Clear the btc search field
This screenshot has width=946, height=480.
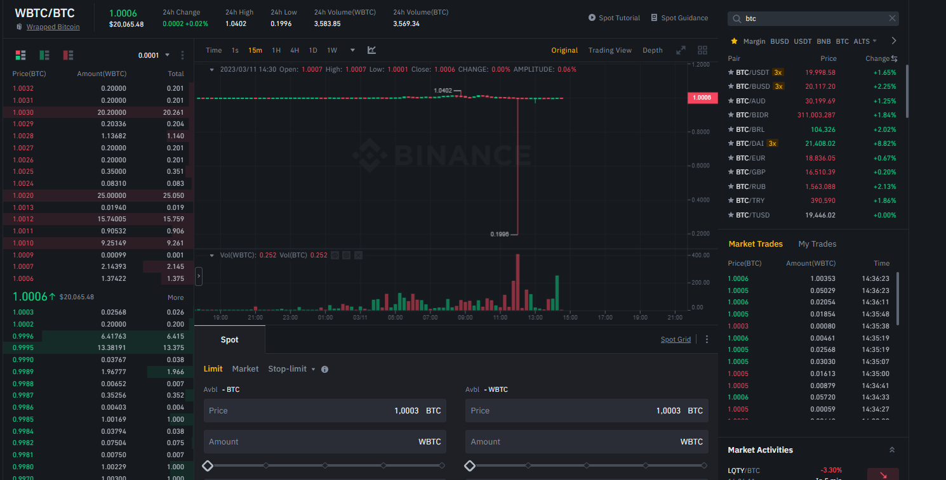[x=892, y=18]
